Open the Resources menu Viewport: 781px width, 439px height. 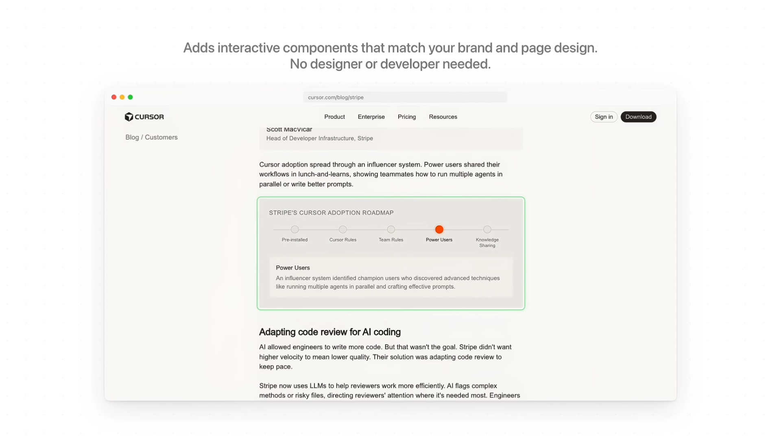pos(443,117)
